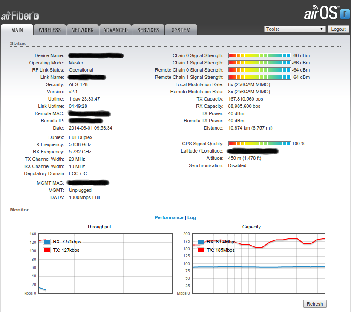351x312 pixels.
Task: Click the Uptime value 1 day 23:33:47
Action: tap(84, 99)
